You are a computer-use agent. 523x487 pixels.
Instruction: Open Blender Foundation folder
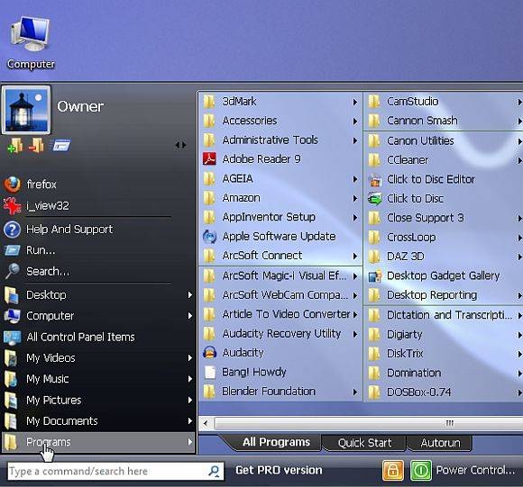pos(280,392)
